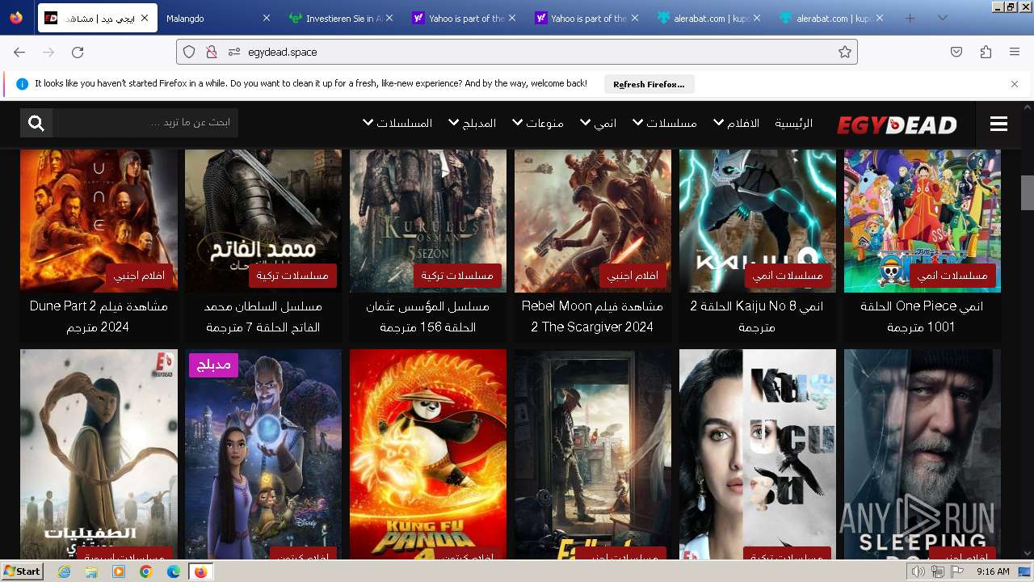Open the Sleeping Dogs movie poster
This screenshot has height=582, width=1034.
click(923, 454)
